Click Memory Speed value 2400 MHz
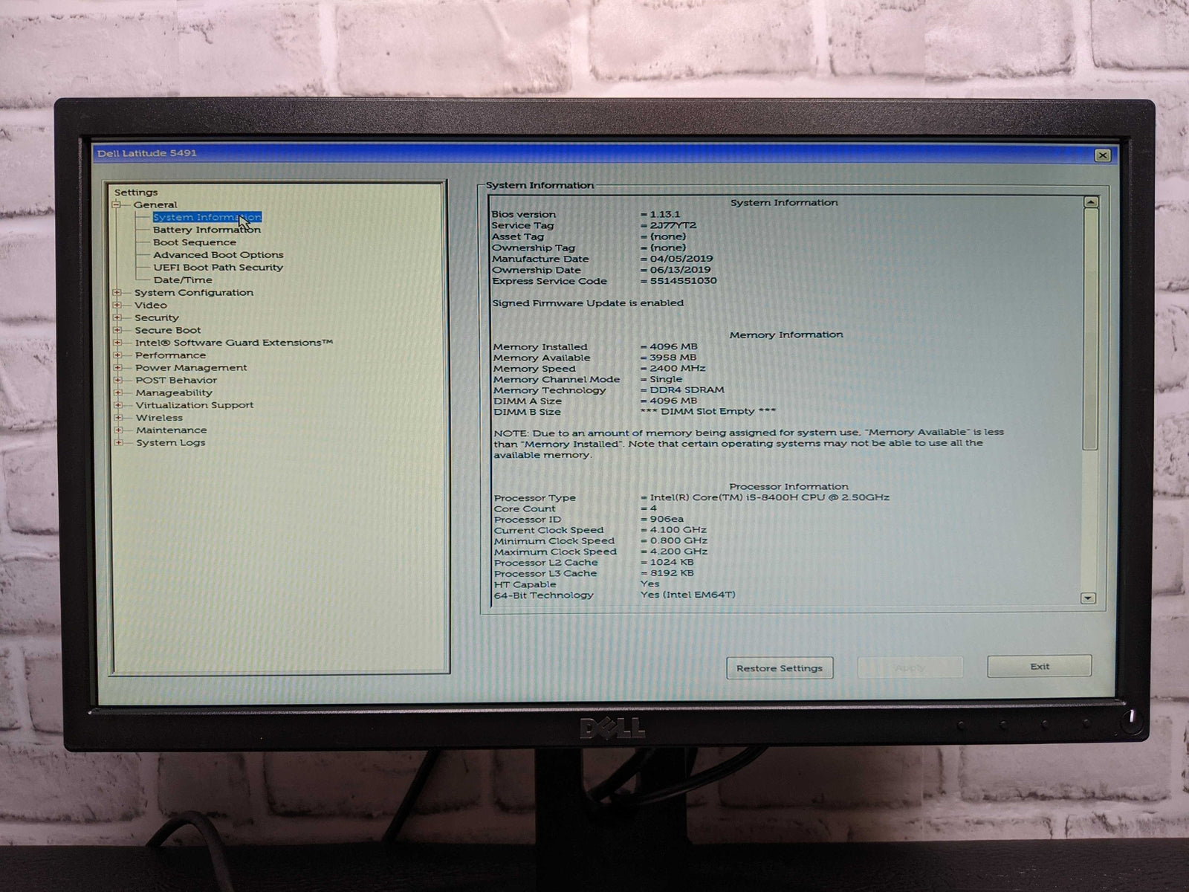Screen dimensions: 1189x892 pos(677,368)
